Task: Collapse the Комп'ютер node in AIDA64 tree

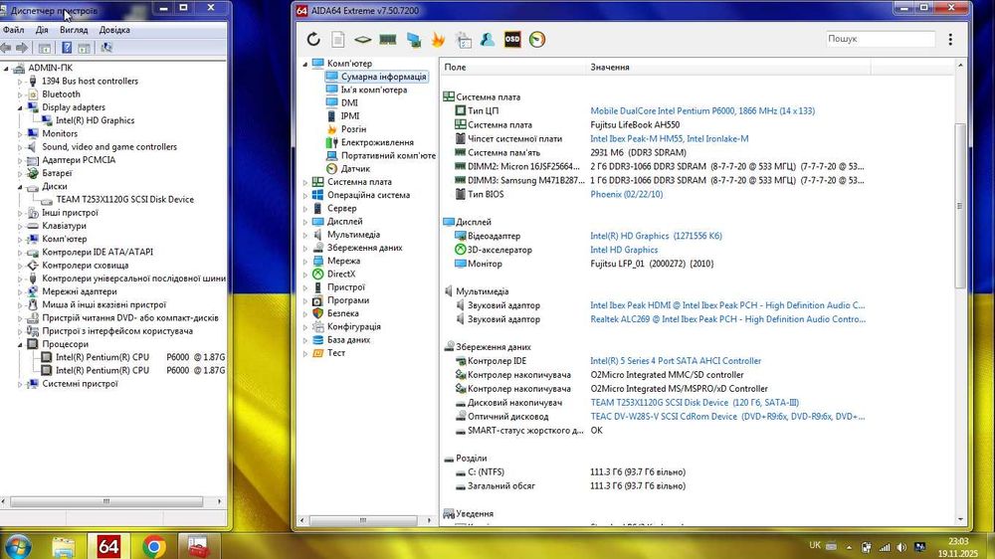Action: tap(305, 64)
